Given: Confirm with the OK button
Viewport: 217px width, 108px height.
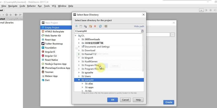Looking at the screenshot, I should coord(113,100).
